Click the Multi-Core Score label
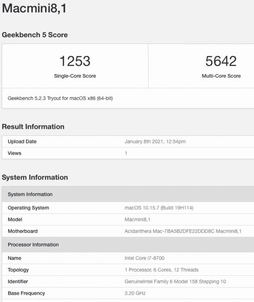 coord(221,76)
